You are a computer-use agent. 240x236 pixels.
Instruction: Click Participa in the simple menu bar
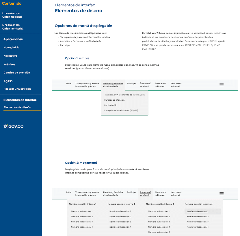(x=131, y=83)
